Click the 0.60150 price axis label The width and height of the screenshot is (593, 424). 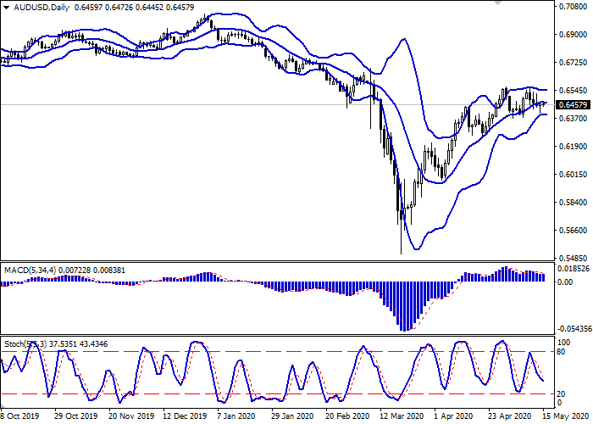pos(570,175)
